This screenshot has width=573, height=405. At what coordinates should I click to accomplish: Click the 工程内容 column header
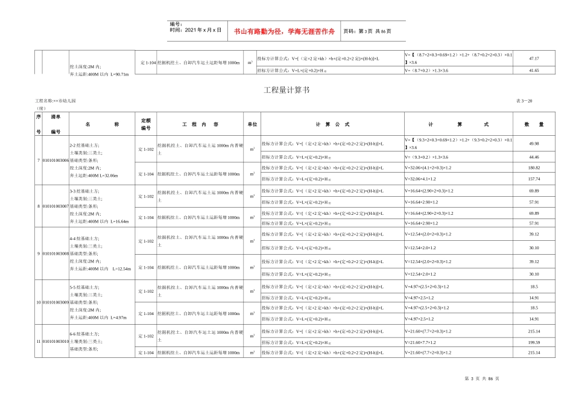[x=200, y=124]
